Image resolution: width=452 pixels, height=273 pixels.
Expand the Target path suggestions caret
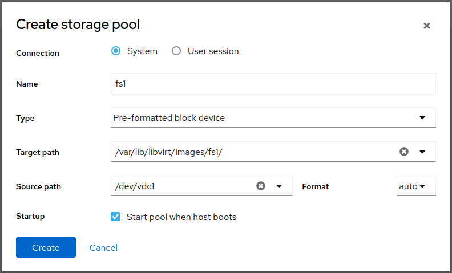coord(422,152)
